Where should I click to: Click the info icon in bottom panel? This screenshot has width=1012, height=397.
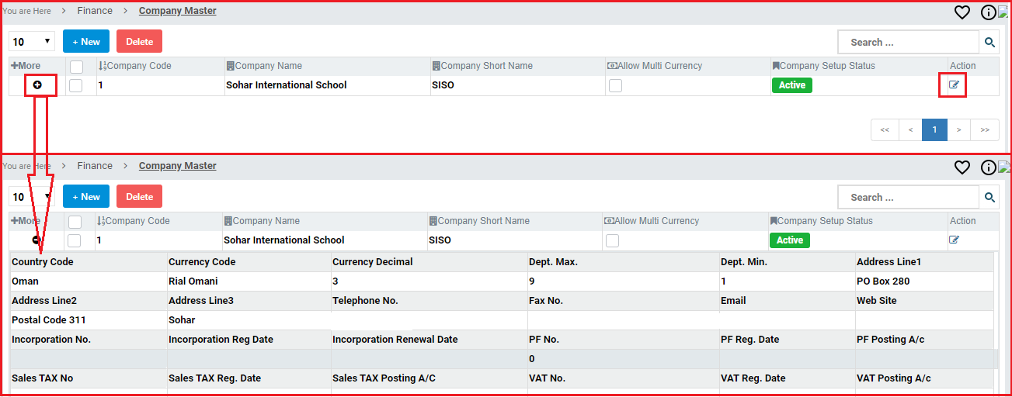point(988,167)
